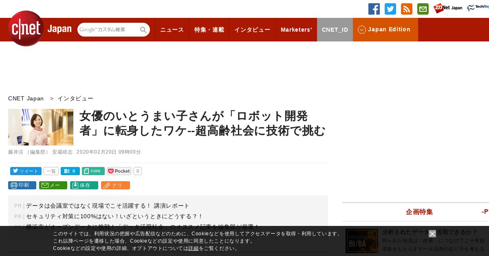Save the article with 保存 button
The image size is (489, 256).
pos(84,185)
